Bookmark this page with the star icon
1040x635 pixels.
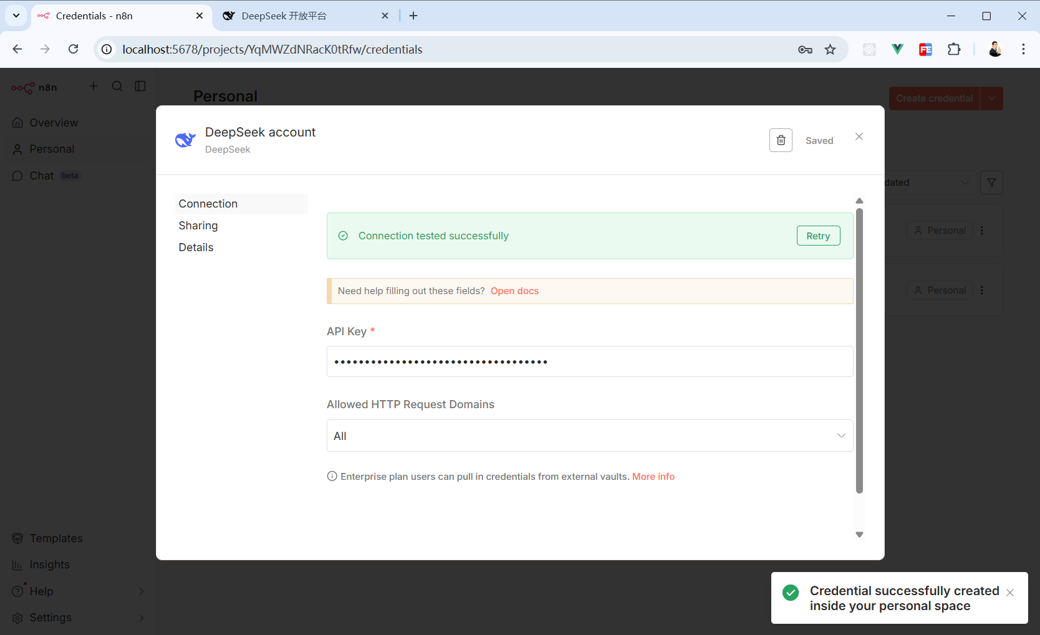click(830, 49)
